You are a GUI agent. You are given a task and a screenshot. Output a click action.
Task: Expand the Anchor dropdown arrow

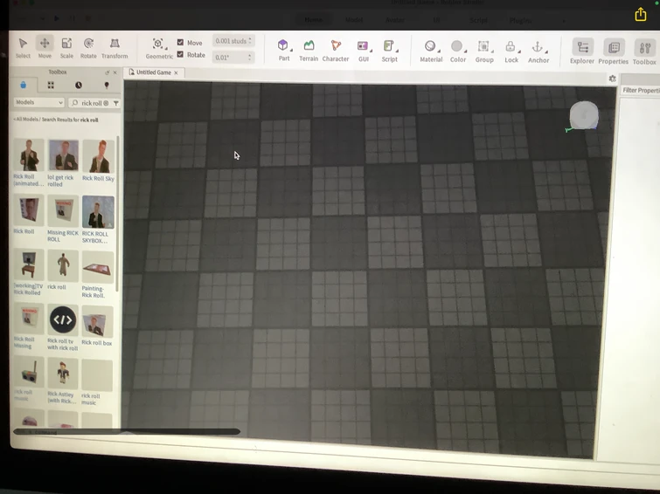[x=546, y=51]
